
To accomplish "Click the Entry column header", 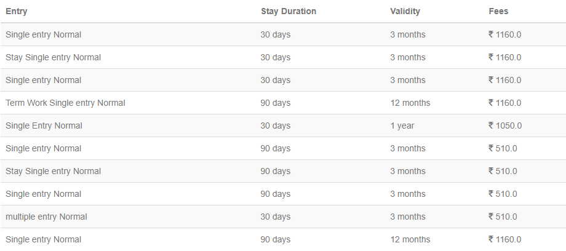I will pos(16,11).
